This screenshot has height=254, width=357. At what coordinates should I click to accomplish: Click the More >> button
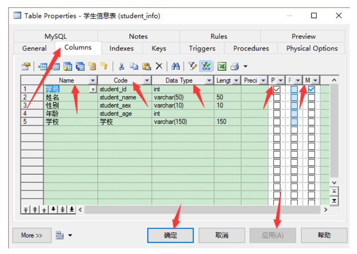tap(32, 235)
